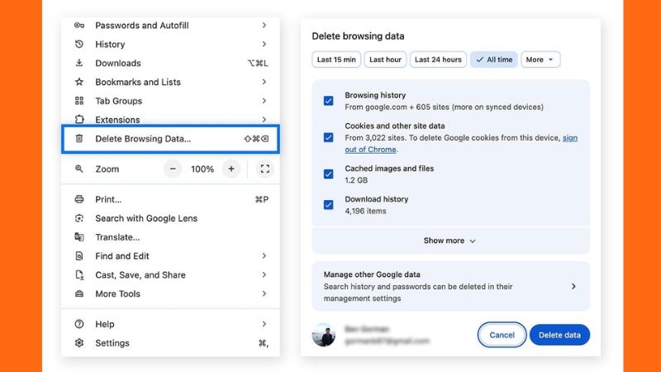This screenshot has height=372, width=661.
Task: Open the More time range dropdown
Action: (x=540, y=60)
